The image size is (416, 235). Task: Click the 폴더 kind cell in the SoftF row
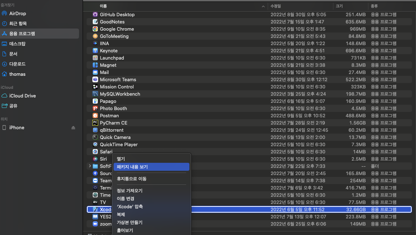coord(375,166)
